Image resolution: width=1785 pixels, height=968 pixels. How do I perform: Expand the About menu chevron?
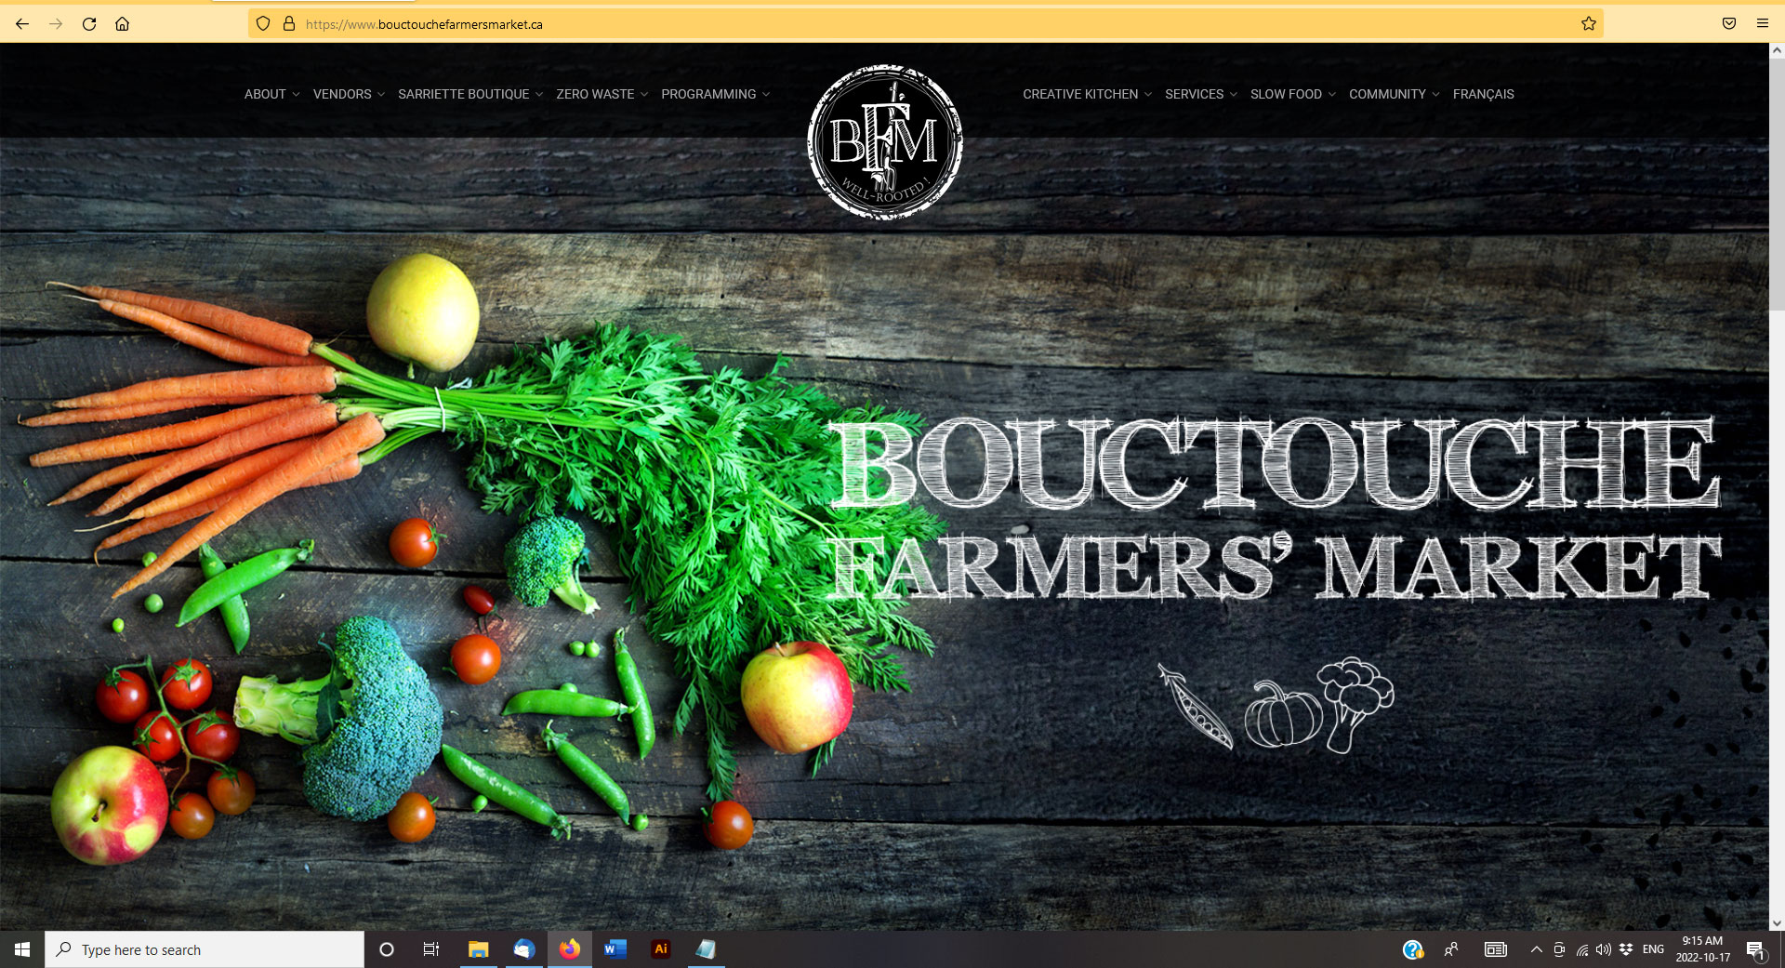[296, 95]
